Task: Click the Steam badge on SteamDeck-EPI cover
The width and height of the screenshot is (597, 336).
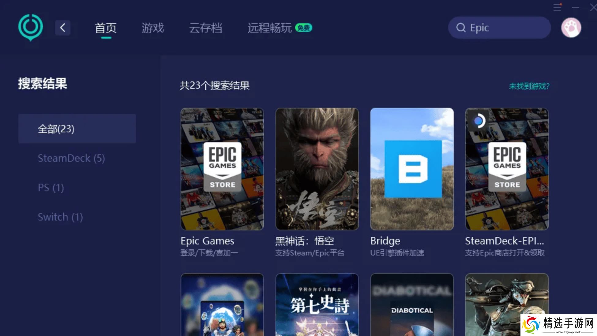Action: tap(478, 121)
